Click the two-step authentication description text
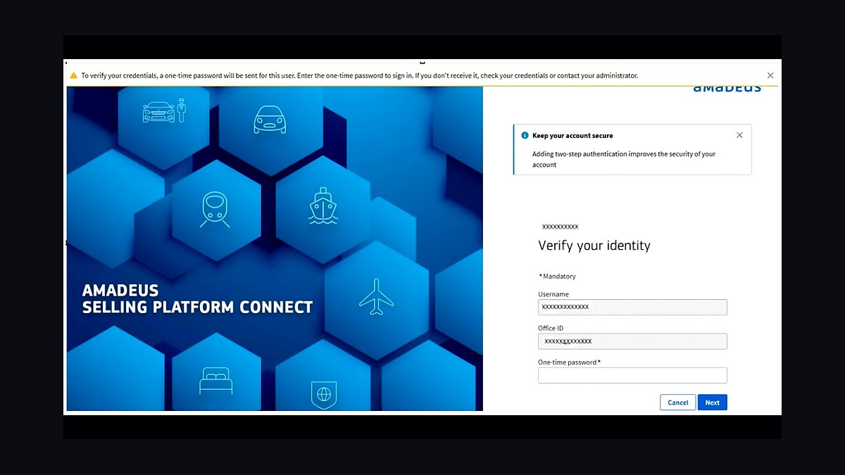 point(624,159)
